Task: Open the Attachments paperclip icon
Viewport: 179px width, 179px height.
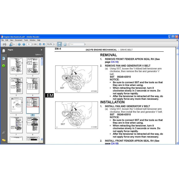Action: point(4,133)
